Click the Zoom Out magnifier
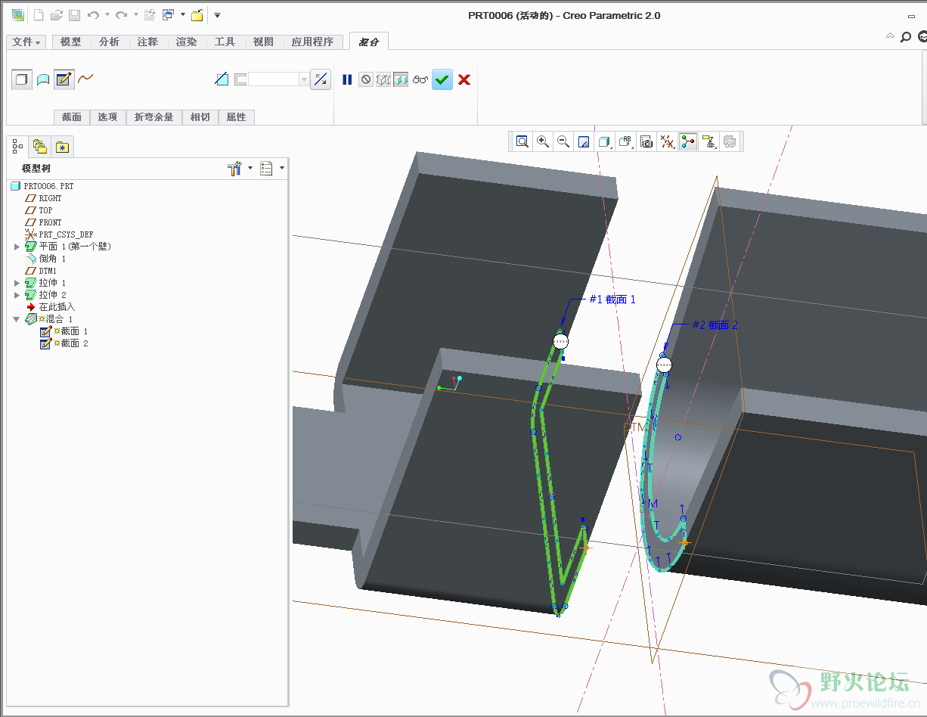 pyautogui.click(x=563, y=141)
